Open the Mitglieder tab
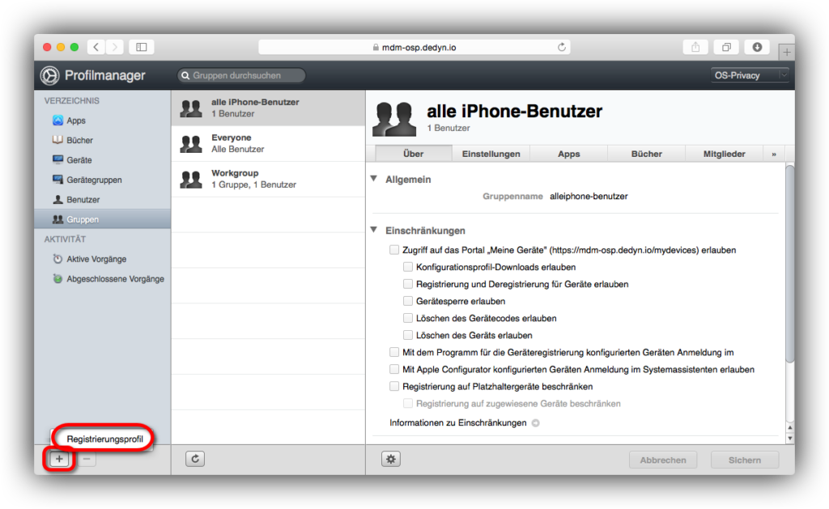829x509 pixels. (x=725, y=154)
